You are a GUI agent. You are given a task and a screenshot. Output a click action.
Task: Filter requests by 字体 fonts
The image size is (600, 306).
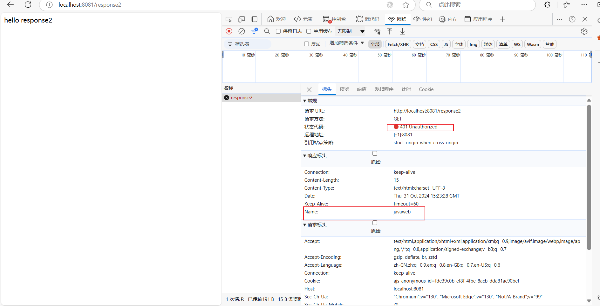459,44
